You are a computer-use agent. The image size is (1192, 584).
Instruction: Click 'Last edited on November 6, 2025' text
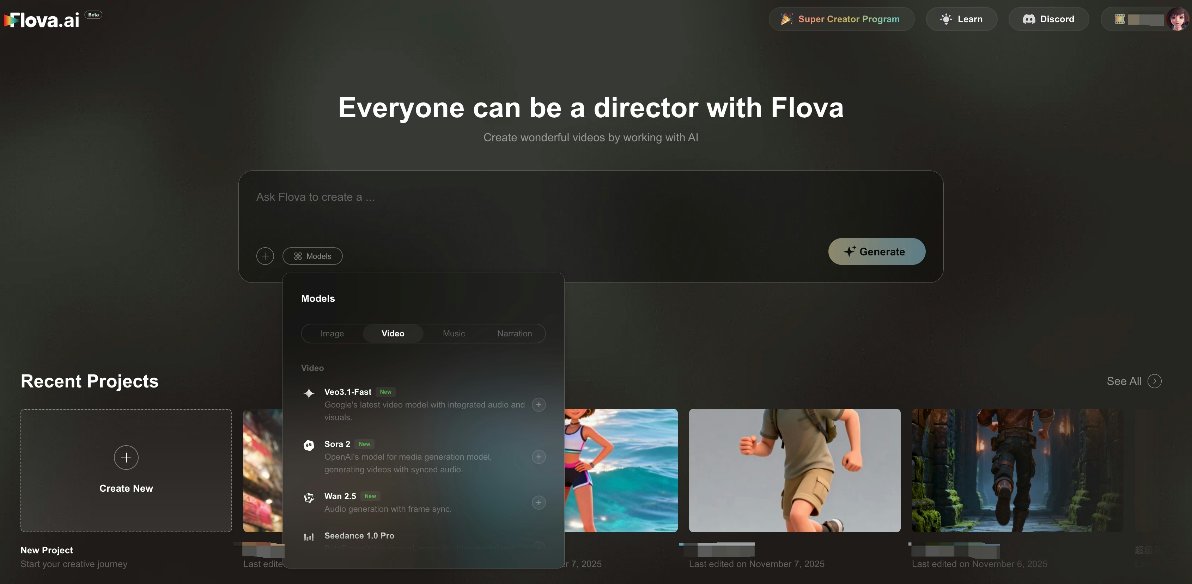tap(979, 564)
